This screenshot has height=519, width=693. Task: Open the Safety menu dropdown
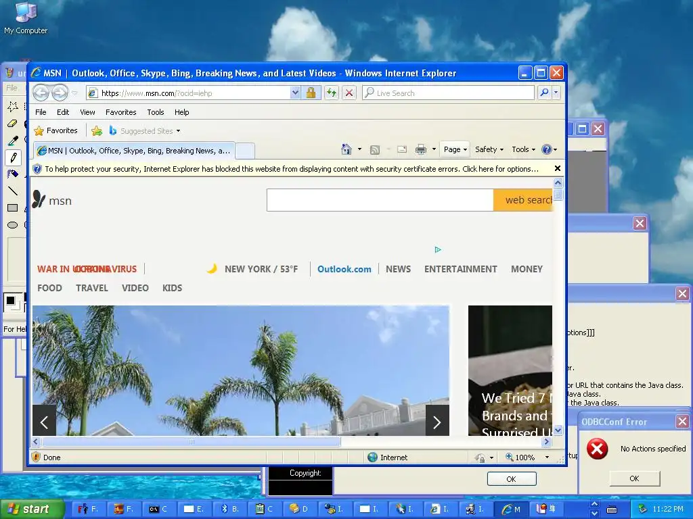[x=489, y=149]
